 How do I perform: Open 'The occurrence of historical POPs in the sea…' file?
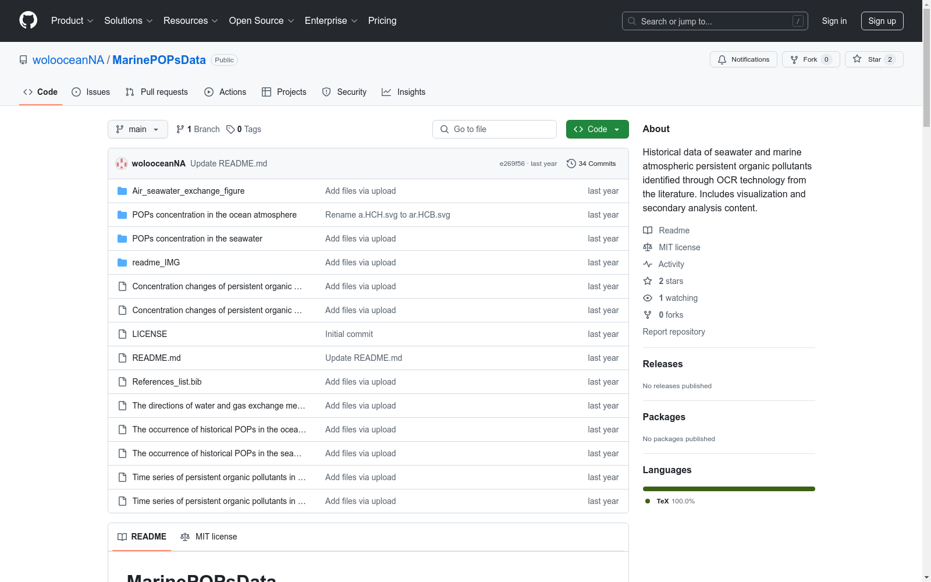tap(217, 453)
